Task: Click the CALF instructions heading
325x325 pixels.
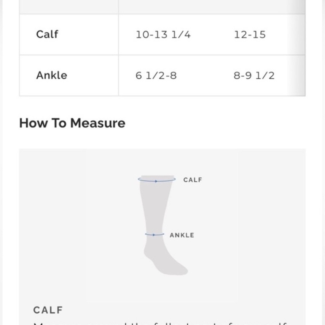Action: (48, 310)
